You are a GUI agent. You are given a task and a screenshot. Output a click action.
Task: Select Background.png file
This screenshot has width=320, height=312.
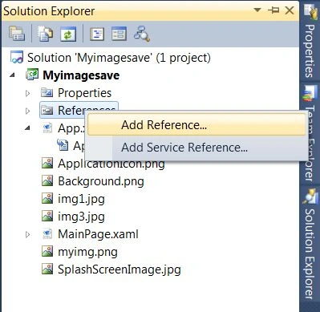click(101, 181)
